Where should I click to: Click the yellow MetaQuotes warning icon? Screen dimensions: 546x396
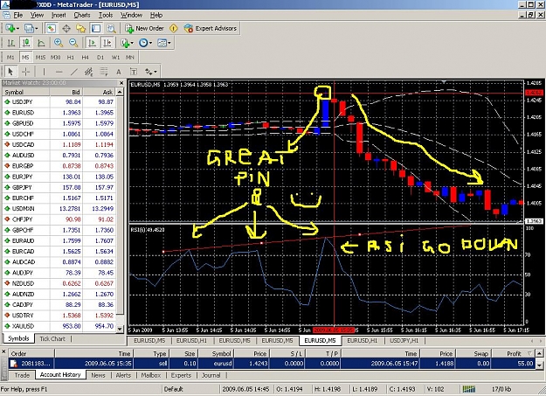pos(174,28)
